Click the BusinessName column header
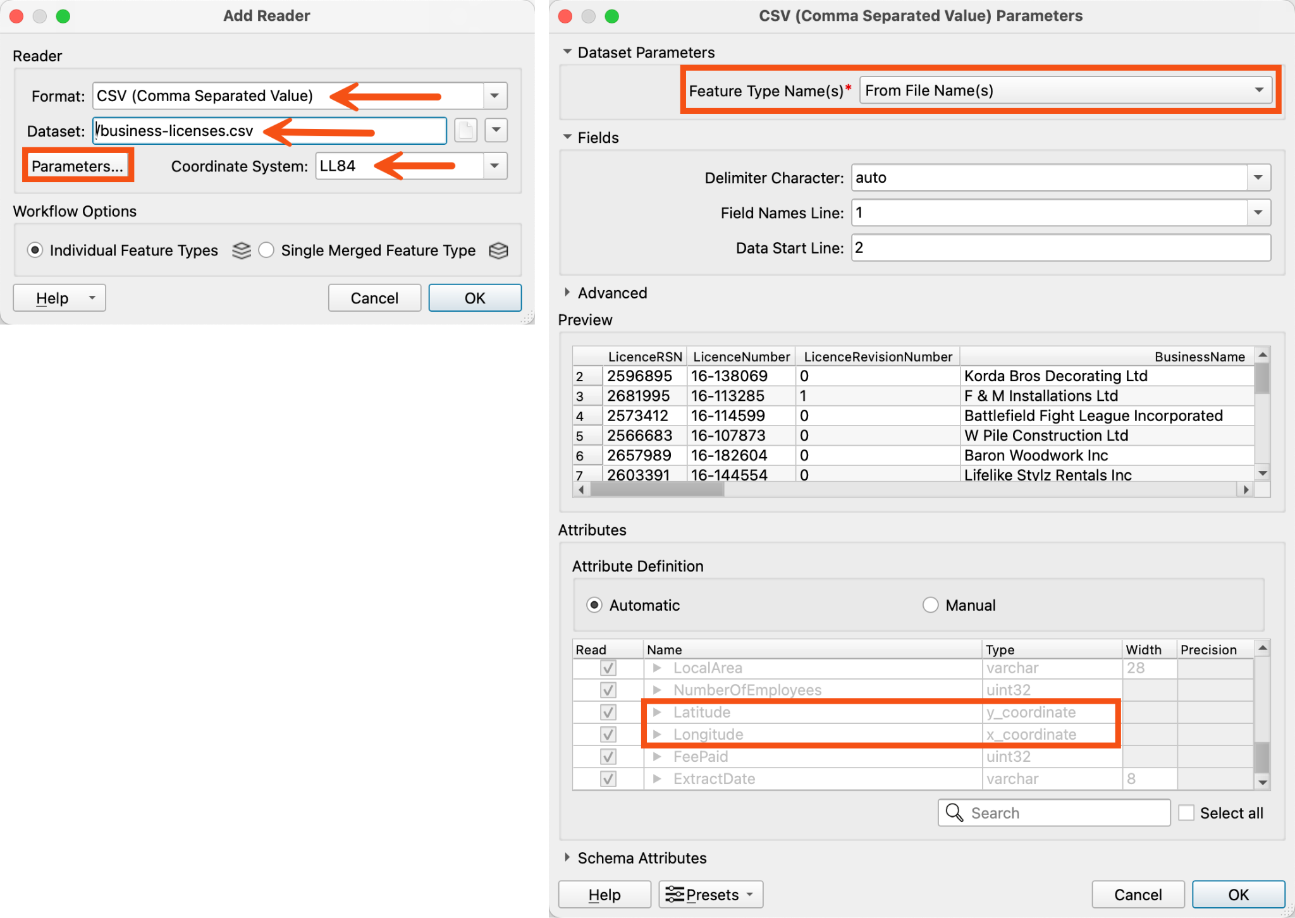 (x=1107, y=357)
